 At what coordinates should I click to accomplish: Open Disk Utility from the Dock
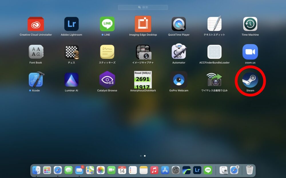(224, 170)
